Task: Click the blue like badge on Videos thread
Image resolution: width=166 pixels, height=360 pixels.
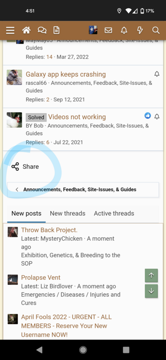Action: click(x=148, y=116)
